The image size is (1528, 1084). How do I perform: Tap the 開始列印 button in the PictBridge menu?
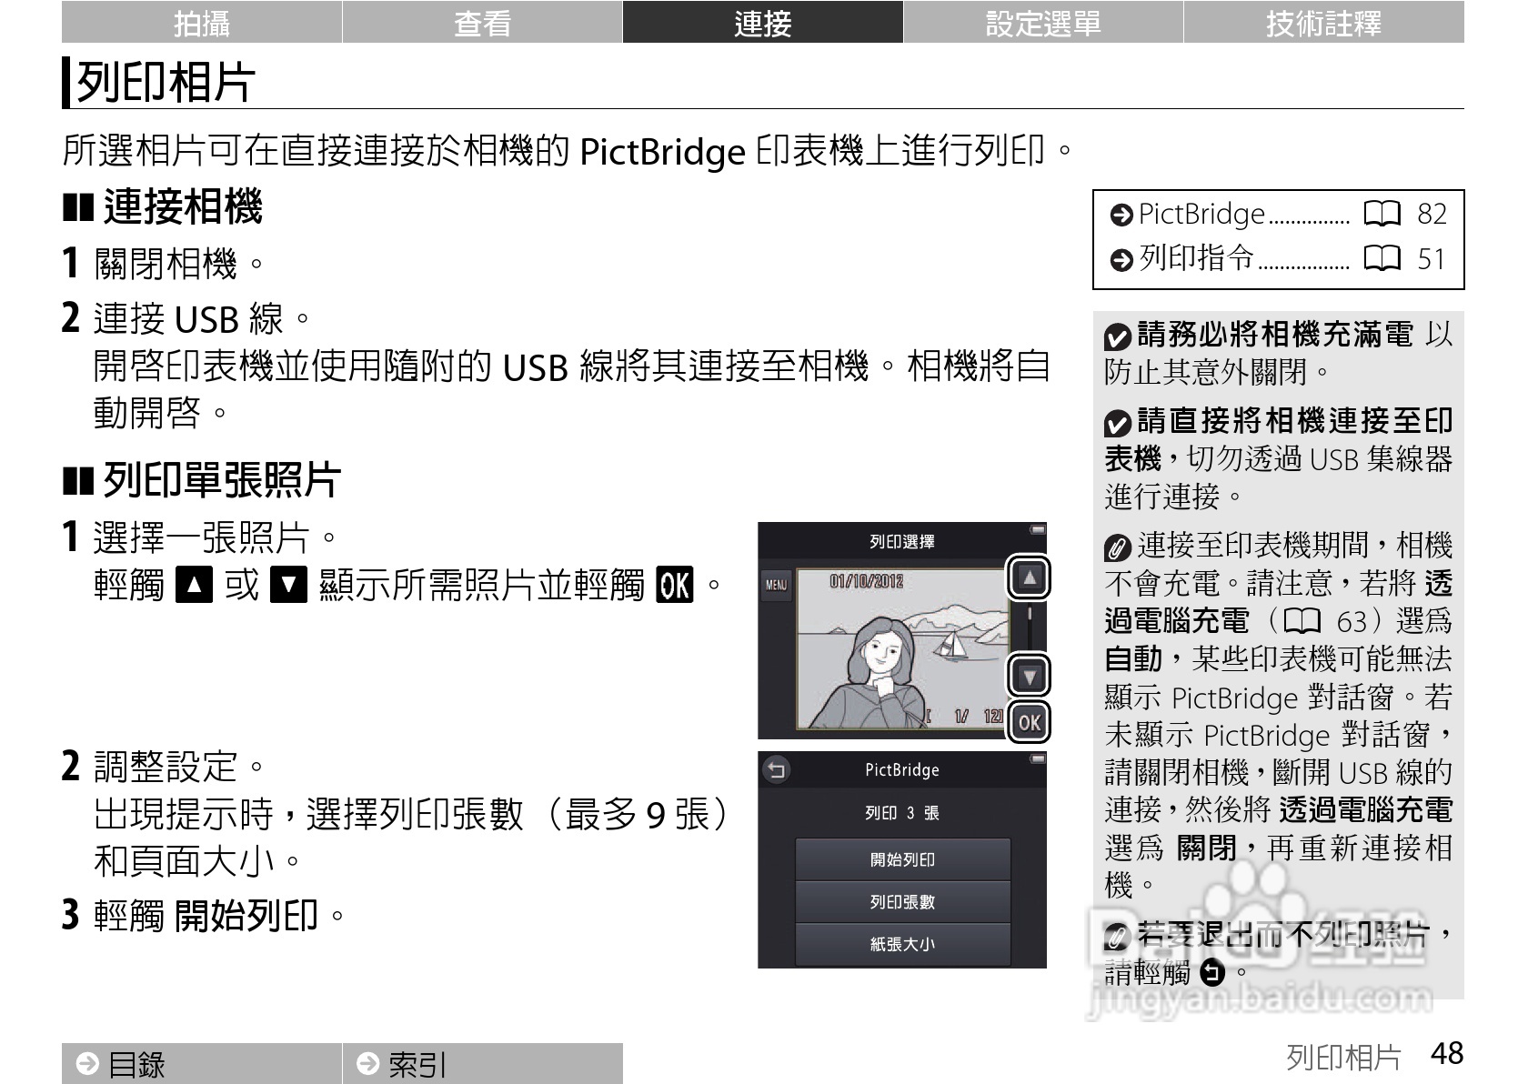click(902, 859)
